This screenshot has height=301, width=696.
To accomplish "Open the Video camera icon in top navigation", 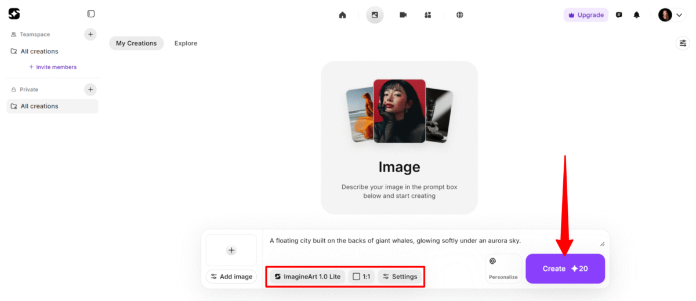I will coord(403,15).
